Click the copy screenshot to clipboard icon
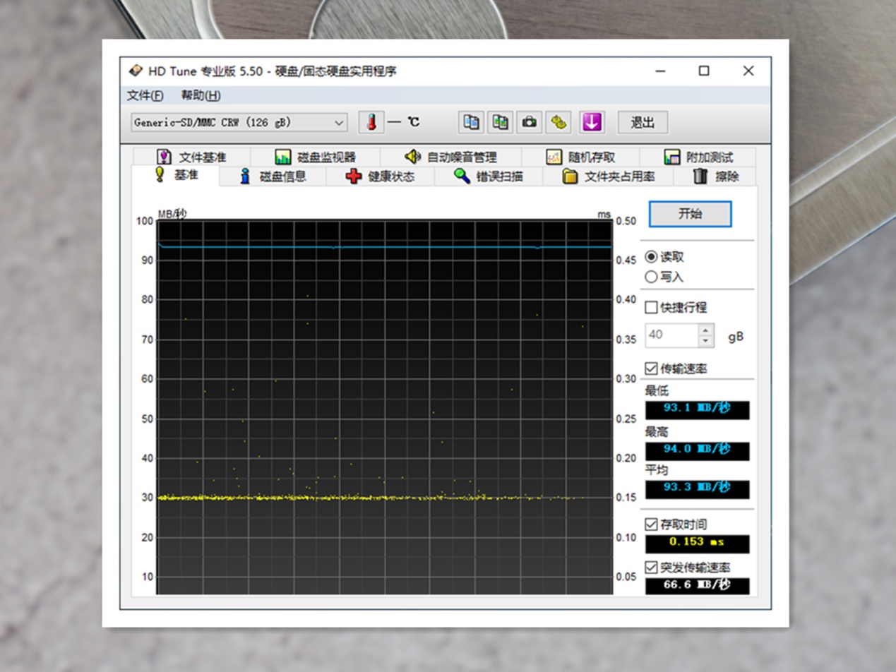Screen dimensions: 896x672 click(x=500, y=122)
